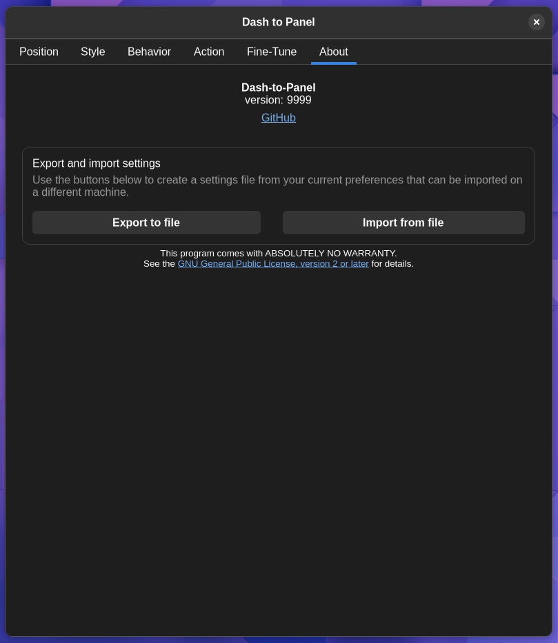Switch to the Position tab
The height and width of the screenshot is (643, 558).
(x=39, y=52)
